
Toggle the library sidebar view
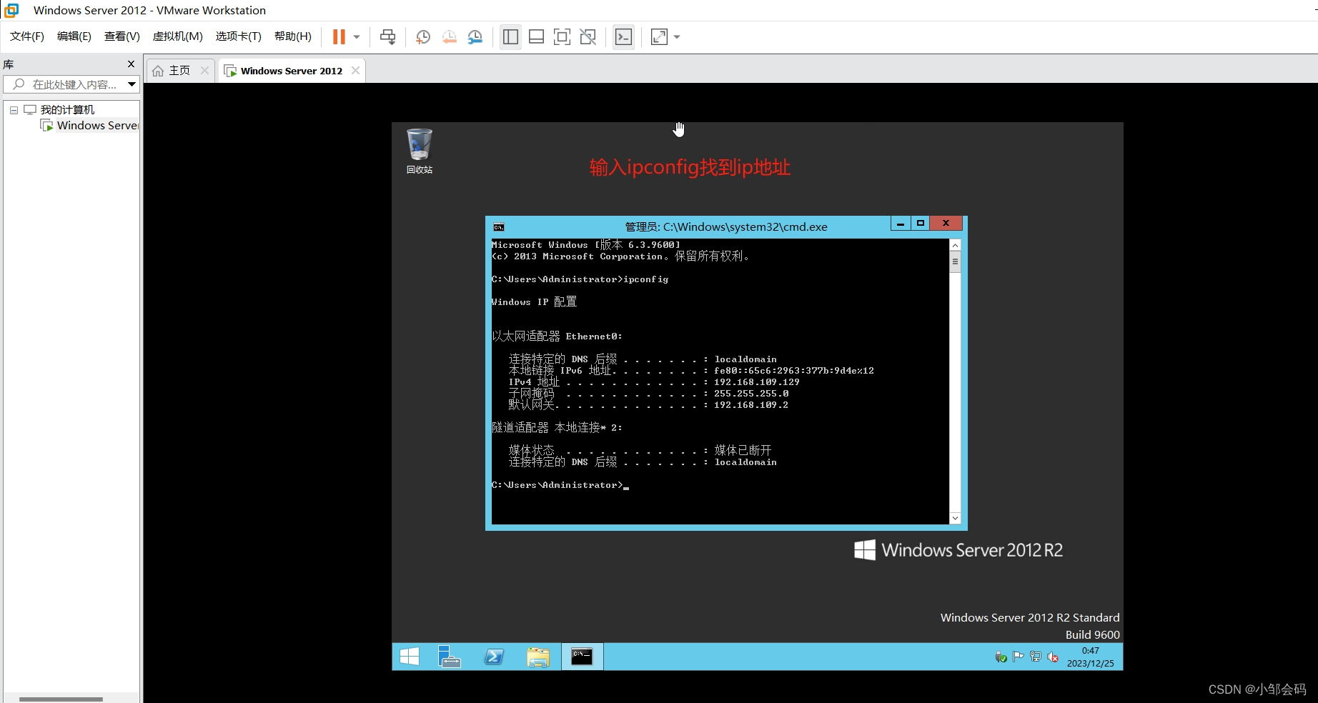point(510,37)
